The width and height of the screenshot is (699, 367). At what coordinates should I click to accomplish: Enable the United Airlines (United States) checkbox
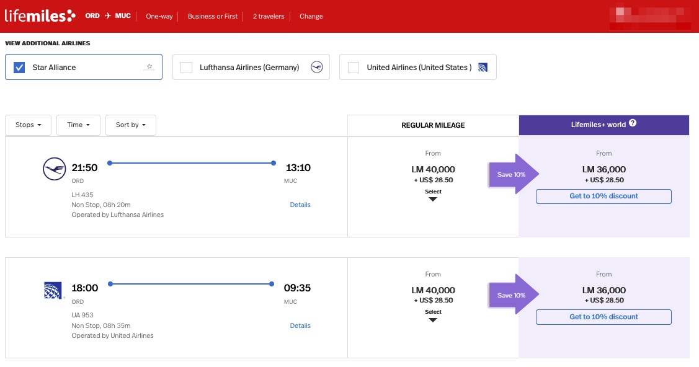tap(354, 68)
